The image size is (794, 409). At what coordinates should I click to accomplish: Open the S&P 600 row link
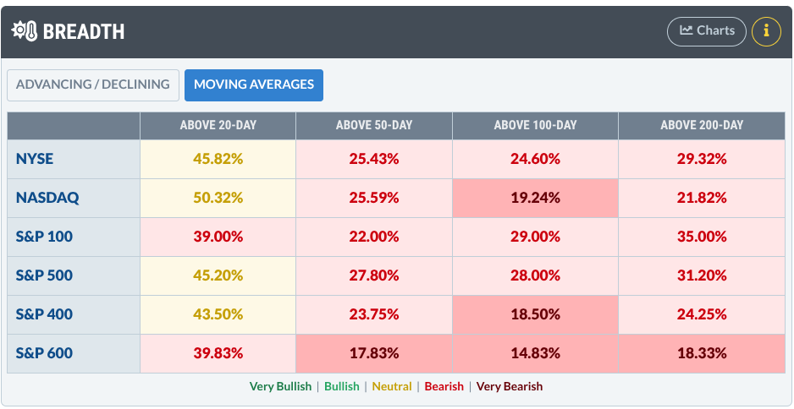coord(44,353)
